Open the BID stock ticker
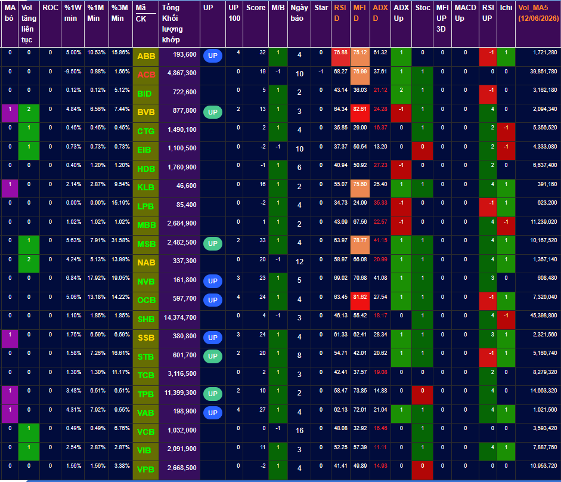 point(144,94)
